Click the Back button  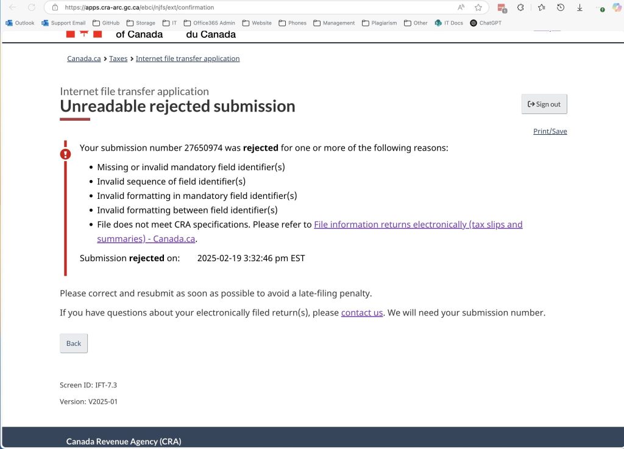(74, 343)
